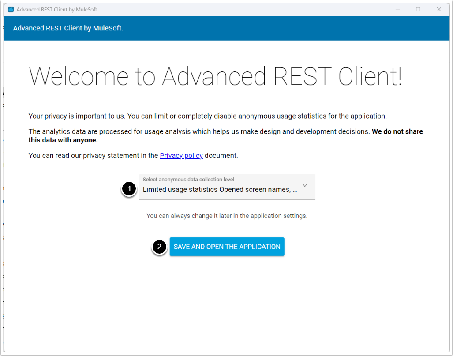
Task: Close the Advanced REST Client window
Action: point(439,10)
